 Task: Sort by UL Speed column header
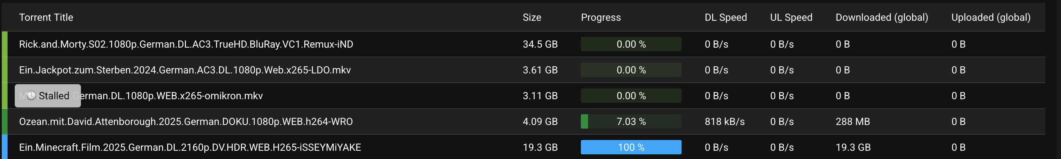click(791, 17)
